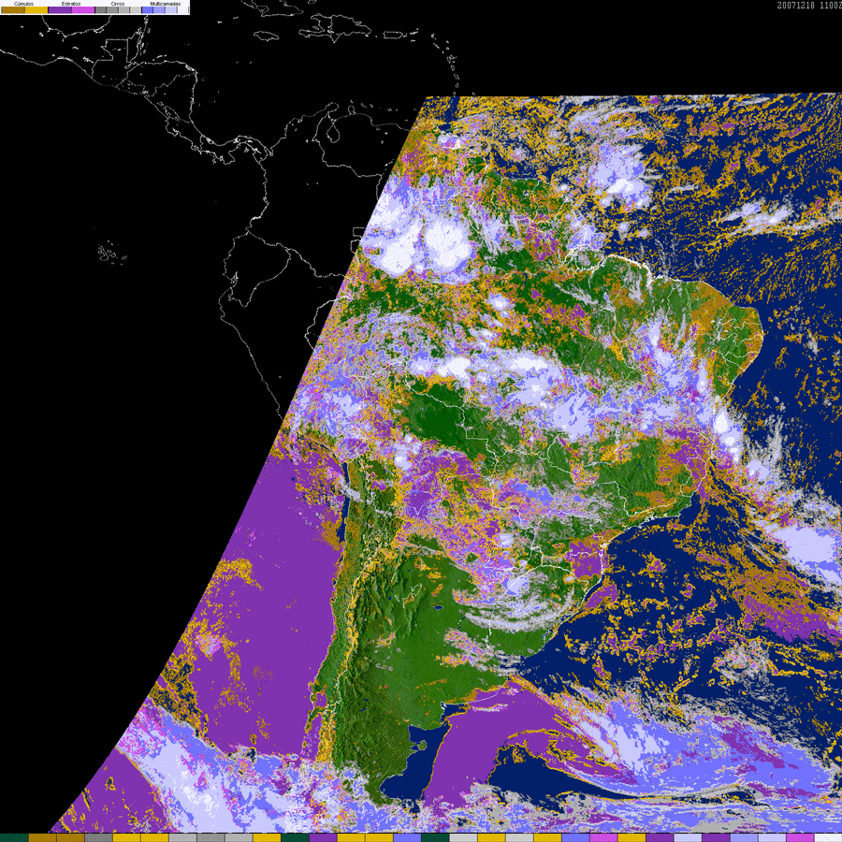The width and height of the screenshot is (842, 842).
Task: Select the darkest gray Cirros swatch
Action: click(100, 9)
